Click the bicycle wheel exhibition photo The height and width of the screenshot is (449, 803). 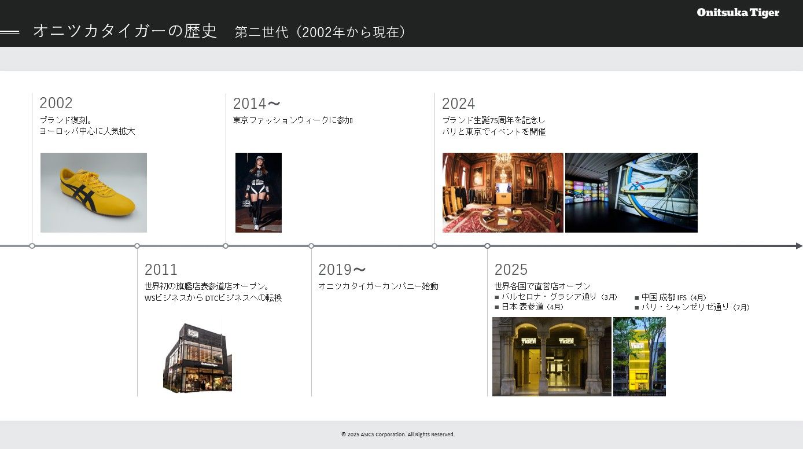point(631,193)
